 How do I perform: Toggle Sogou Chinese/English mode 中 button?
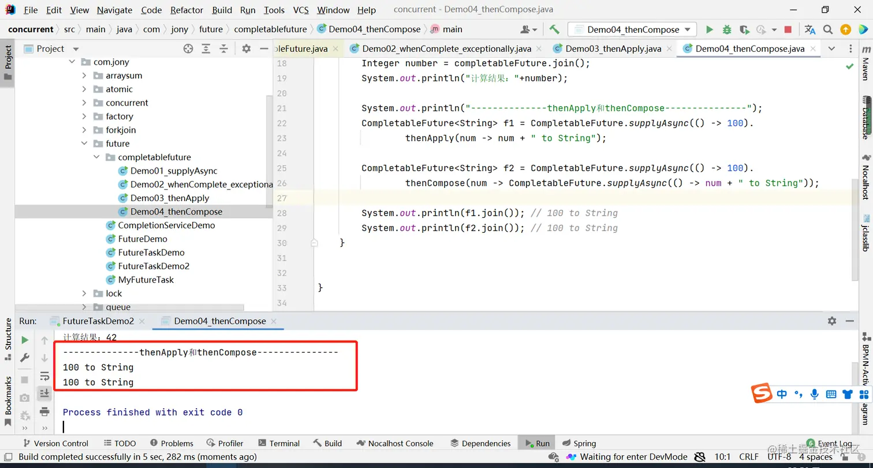[782, 394]
